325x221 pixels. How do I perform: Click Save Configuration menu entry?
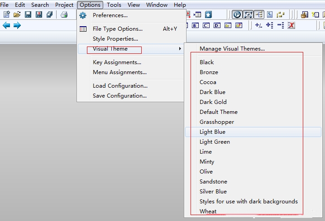click(119, 96)
